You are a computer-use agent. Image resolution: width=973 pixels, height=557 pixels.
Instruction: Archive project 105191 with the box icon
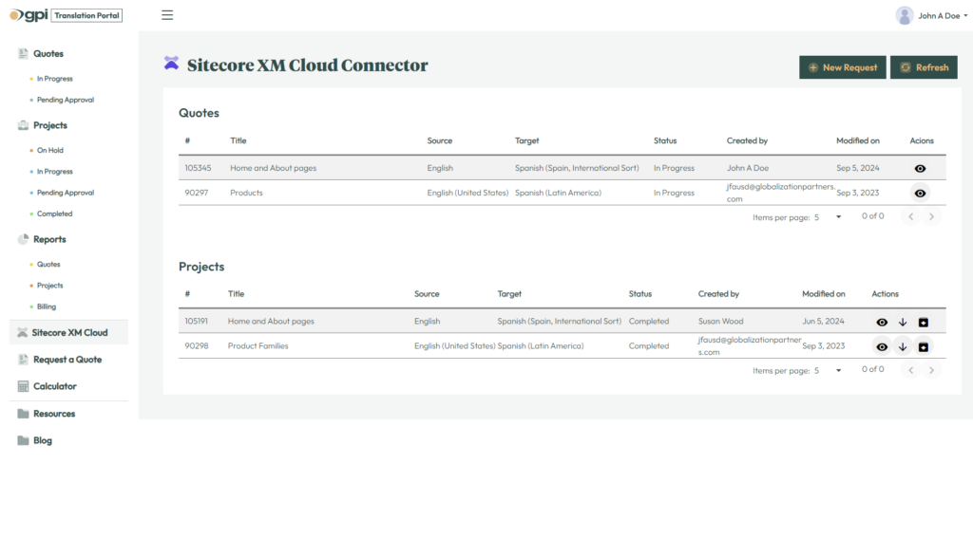click(923, 323)
